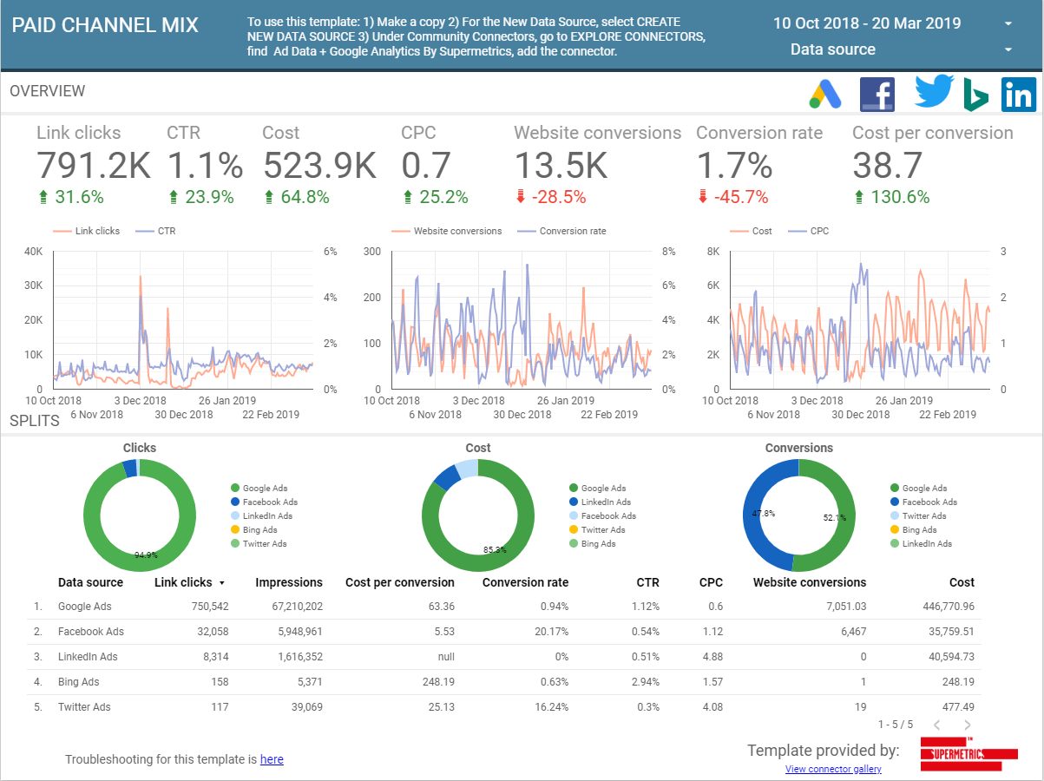Toggle Facebook Ads legend in Conversions chart
This screenshot has width=1044, height=781.
(924, 502)
